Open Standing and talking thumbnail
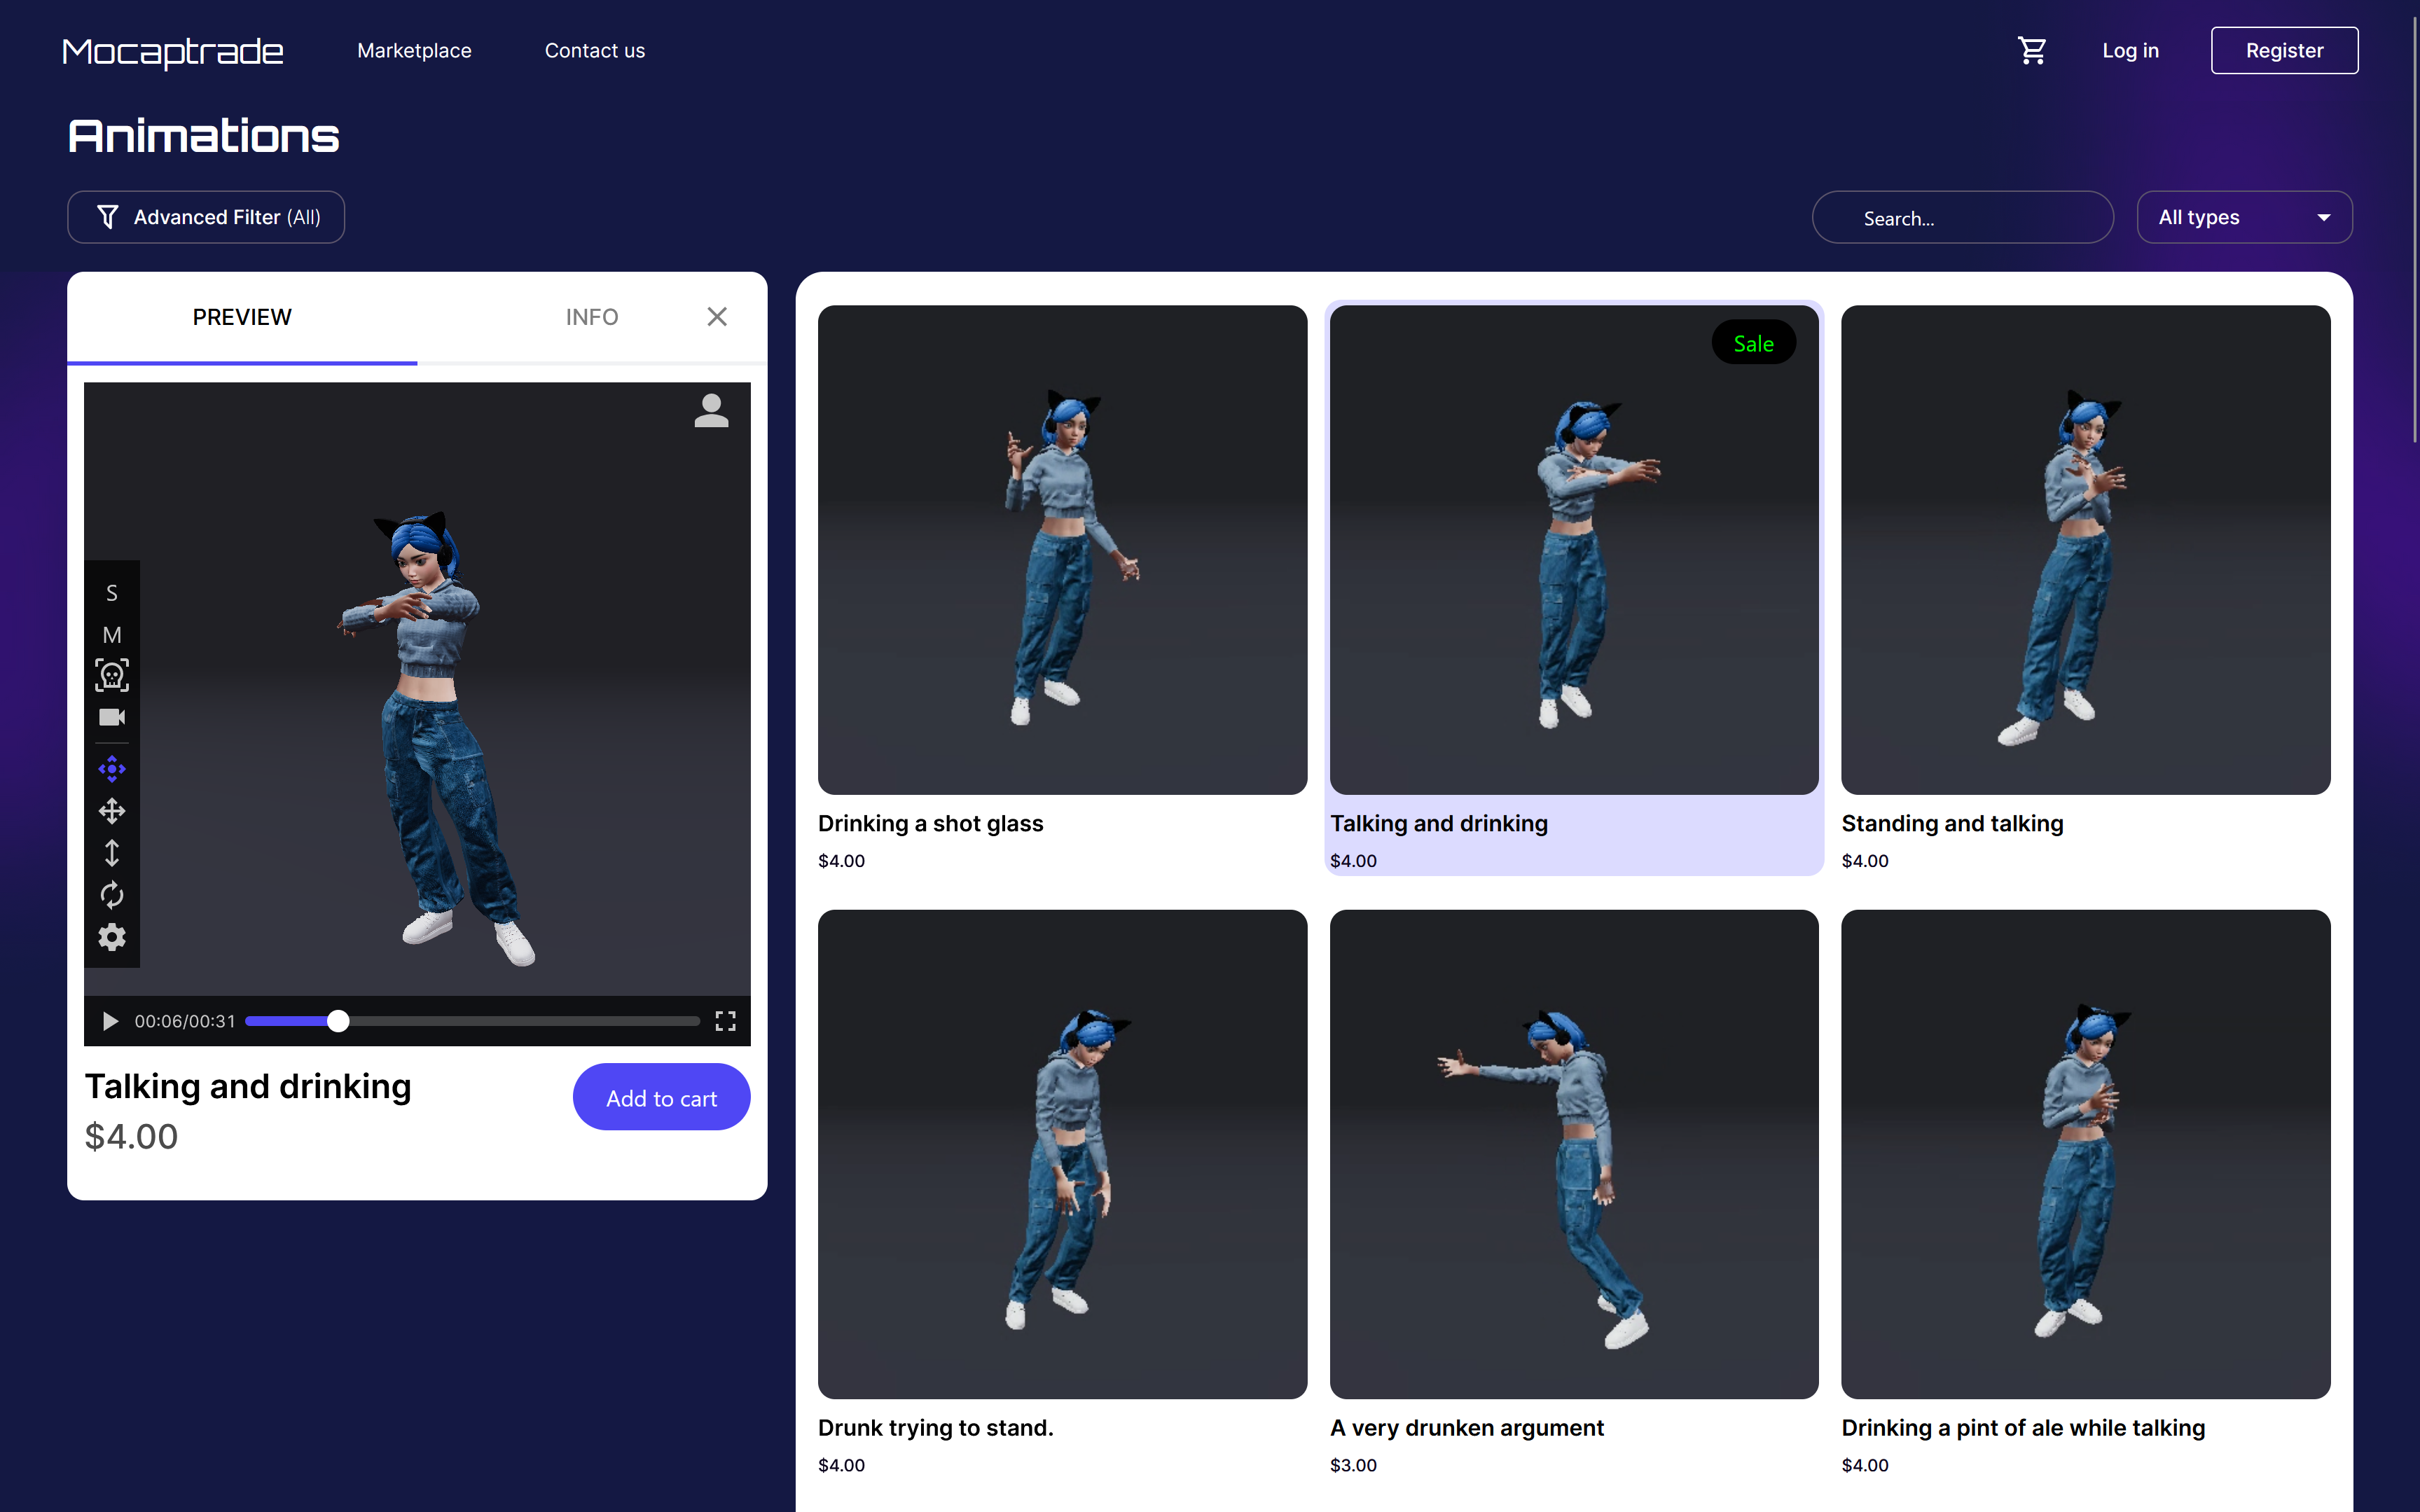This screenshot has width=2420, height=1512. click(2085, 550)
